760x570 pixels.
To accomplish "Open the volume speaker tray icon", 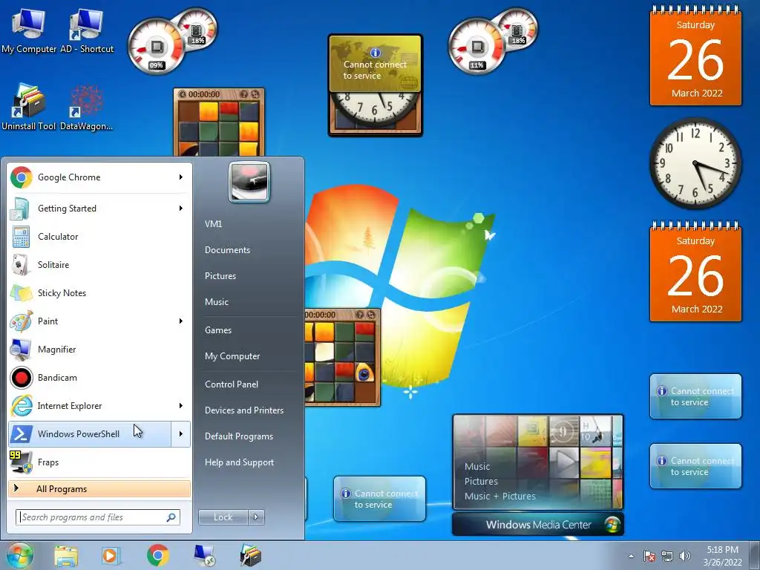I will click(685, 556).
